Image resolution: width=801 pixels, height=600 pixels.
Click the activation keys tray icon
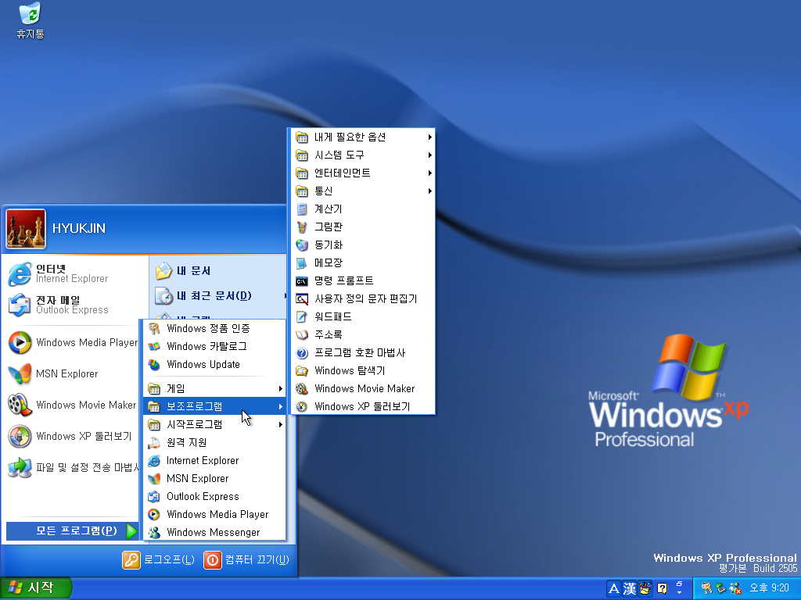[x=707, y=588]
